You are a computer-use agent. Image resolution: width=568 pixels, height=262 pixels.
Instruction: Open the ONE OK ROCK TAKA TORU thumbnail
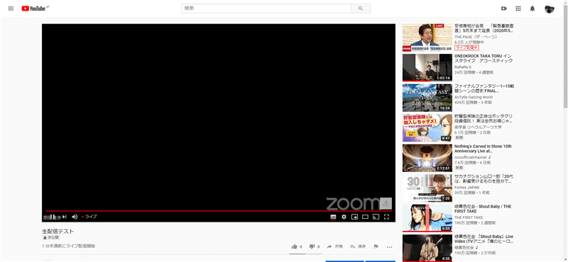[427, 67]
